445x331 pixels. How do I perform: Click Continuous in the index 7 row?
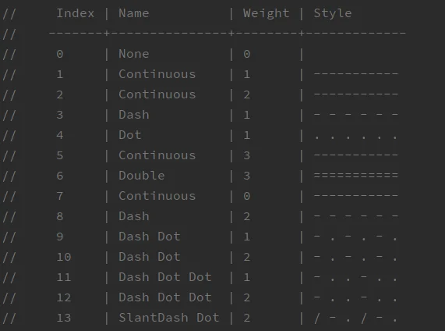[x=157, y=196]
